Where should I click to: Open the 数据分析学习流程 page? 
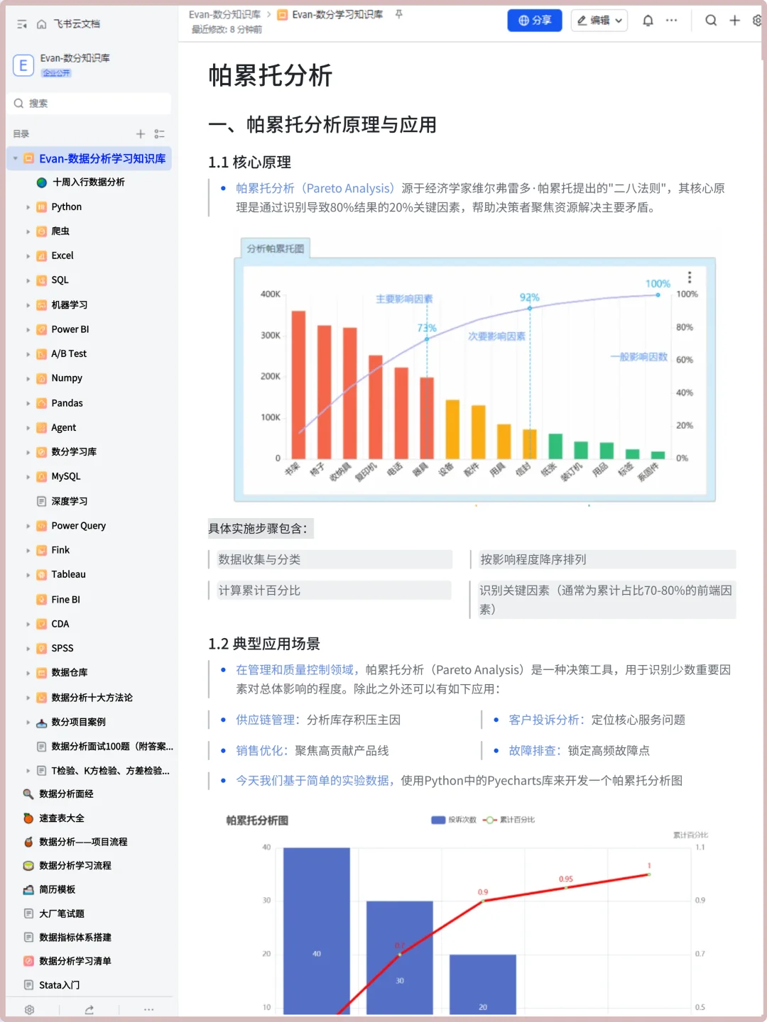point(75,866)
